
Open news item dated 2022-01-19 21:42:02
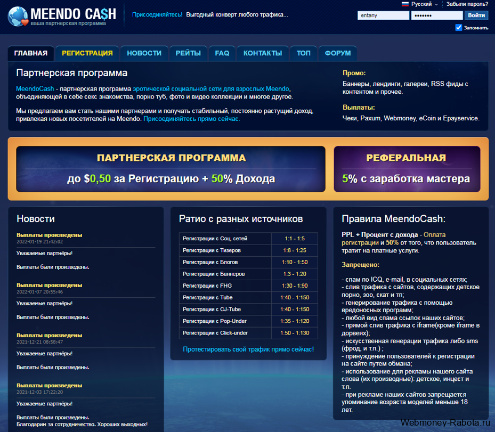pyautogui.click(x=49, y=235)
